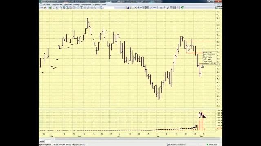The image size is (261, 146).
Task: Click the tallest orange volume bar
Action: 203,121
